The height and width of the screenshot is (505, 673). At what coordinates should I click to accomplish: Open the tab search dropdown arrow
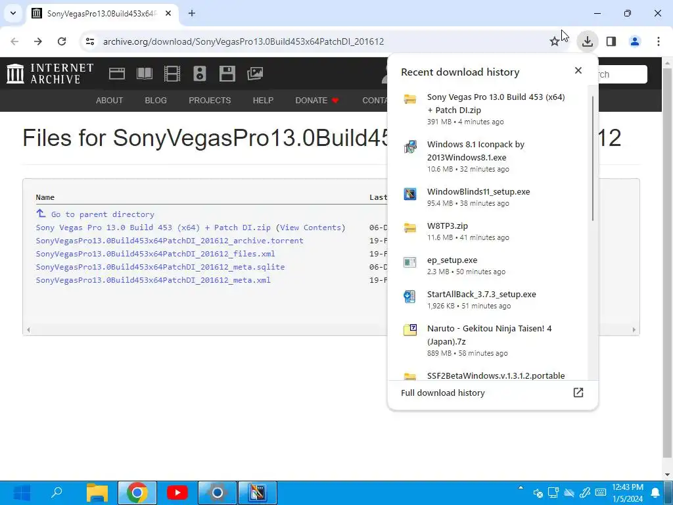(x=13, y=13)
